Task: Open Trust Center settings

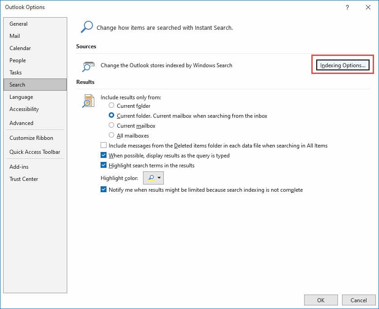Action: click(35, 179)
